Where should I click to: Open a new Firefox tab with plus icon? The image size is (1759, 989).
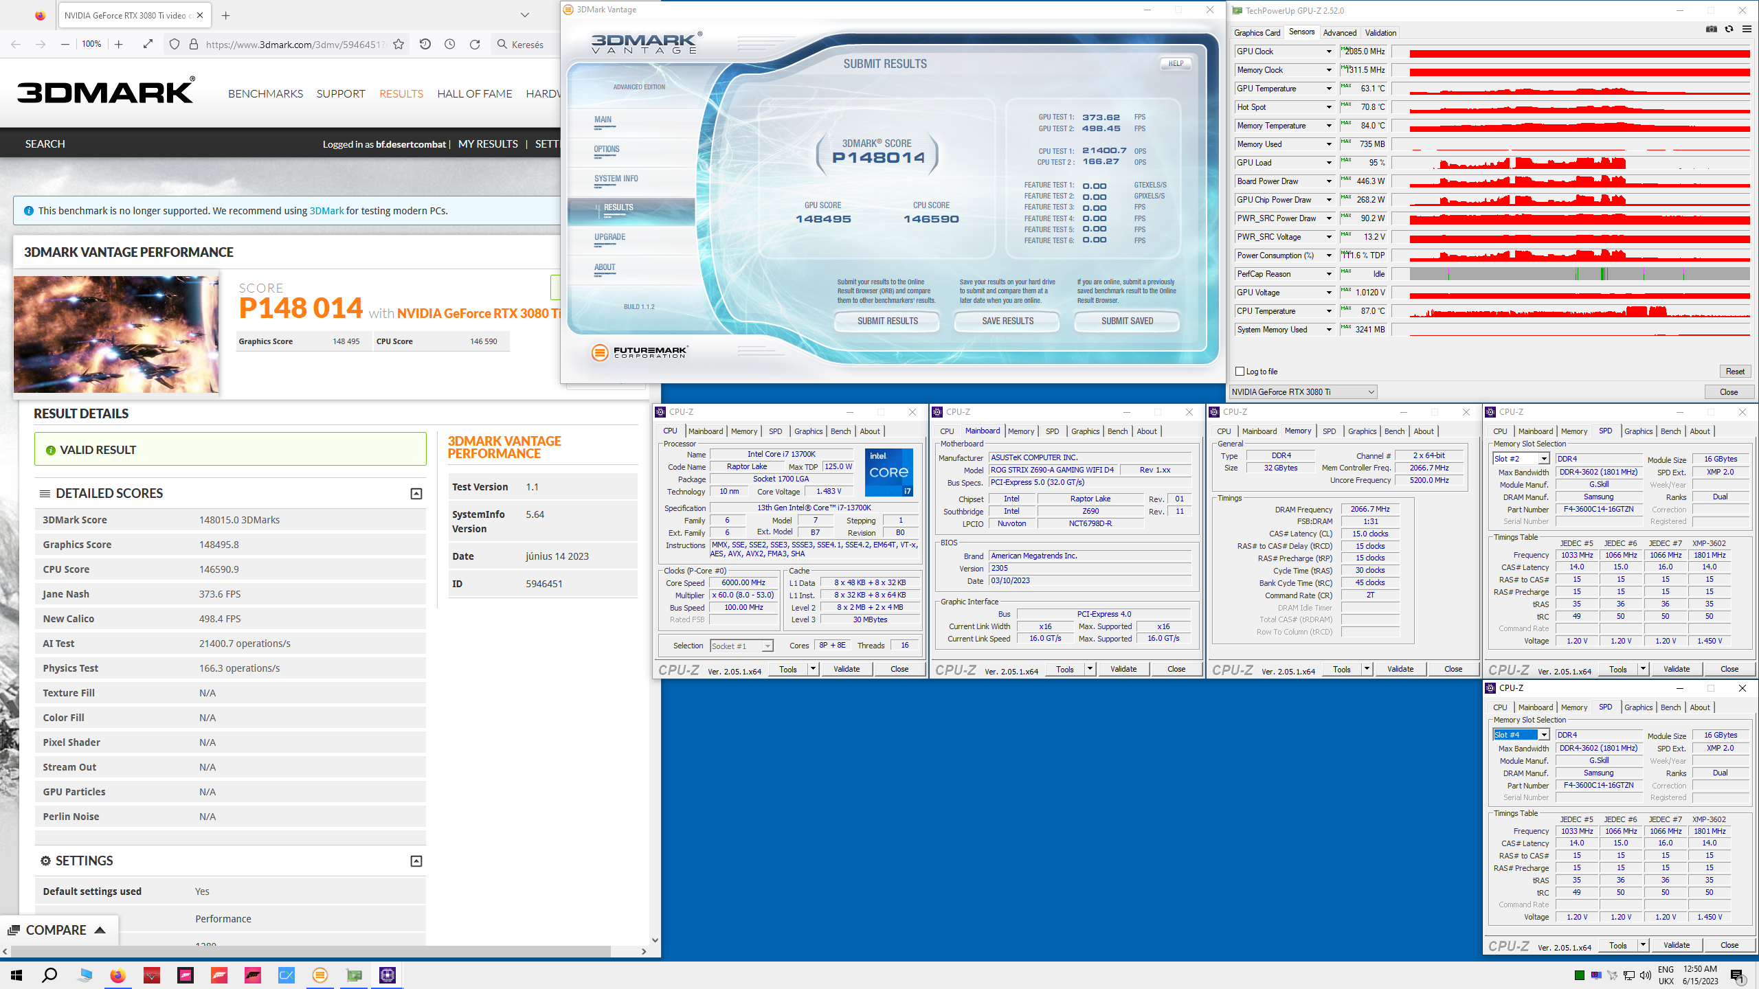click(226, 15)
